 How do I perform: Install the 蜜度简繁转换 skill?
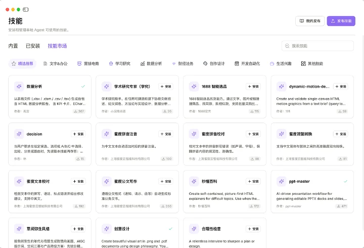click(x=341, y=134)
